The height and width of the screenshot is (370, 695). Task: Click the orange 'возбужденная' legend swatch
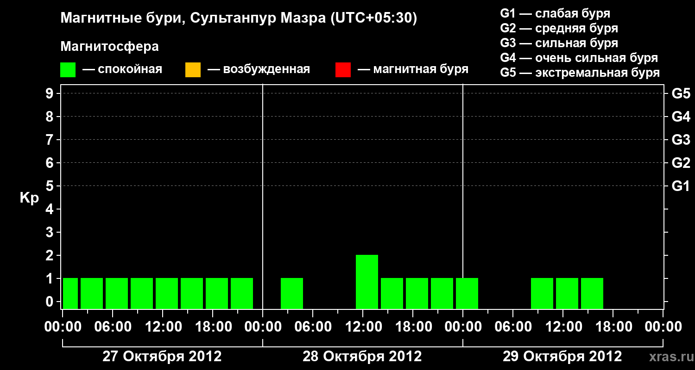(x=193, y=70)
